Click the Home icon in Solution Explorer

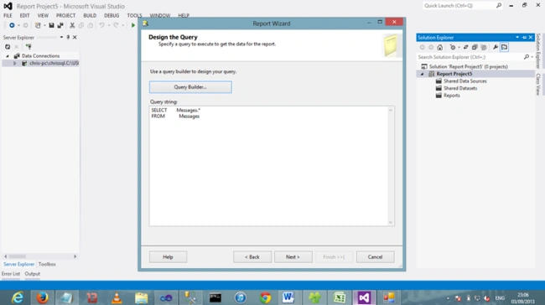[440, 47]
